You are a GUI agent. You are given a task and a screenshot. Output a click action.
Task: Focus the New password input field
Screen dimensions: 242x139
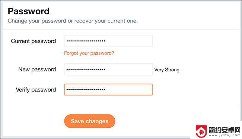108,69
